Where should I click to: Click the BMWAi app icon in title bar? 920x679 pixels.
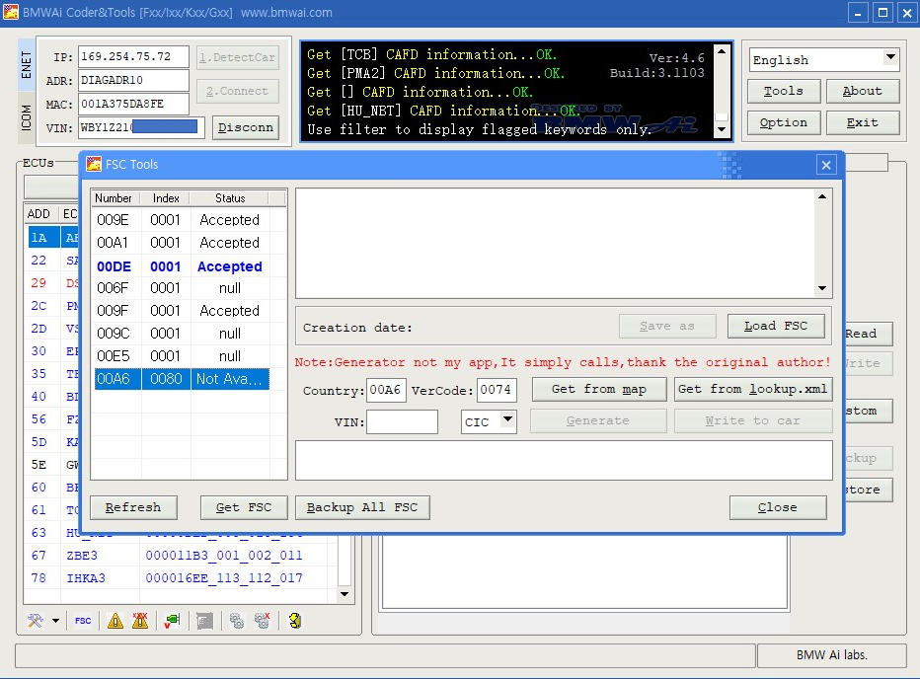point(11,12)
